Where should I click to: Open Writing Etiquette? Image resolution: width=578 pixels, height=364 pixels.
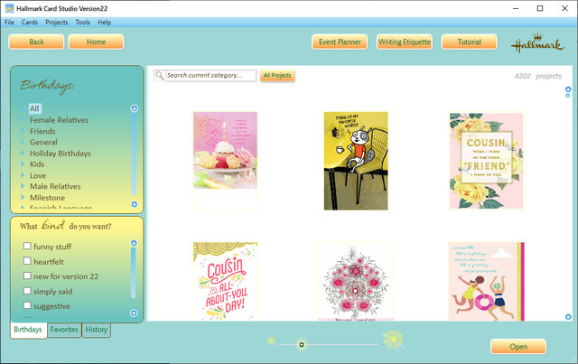tap(405, 42)
